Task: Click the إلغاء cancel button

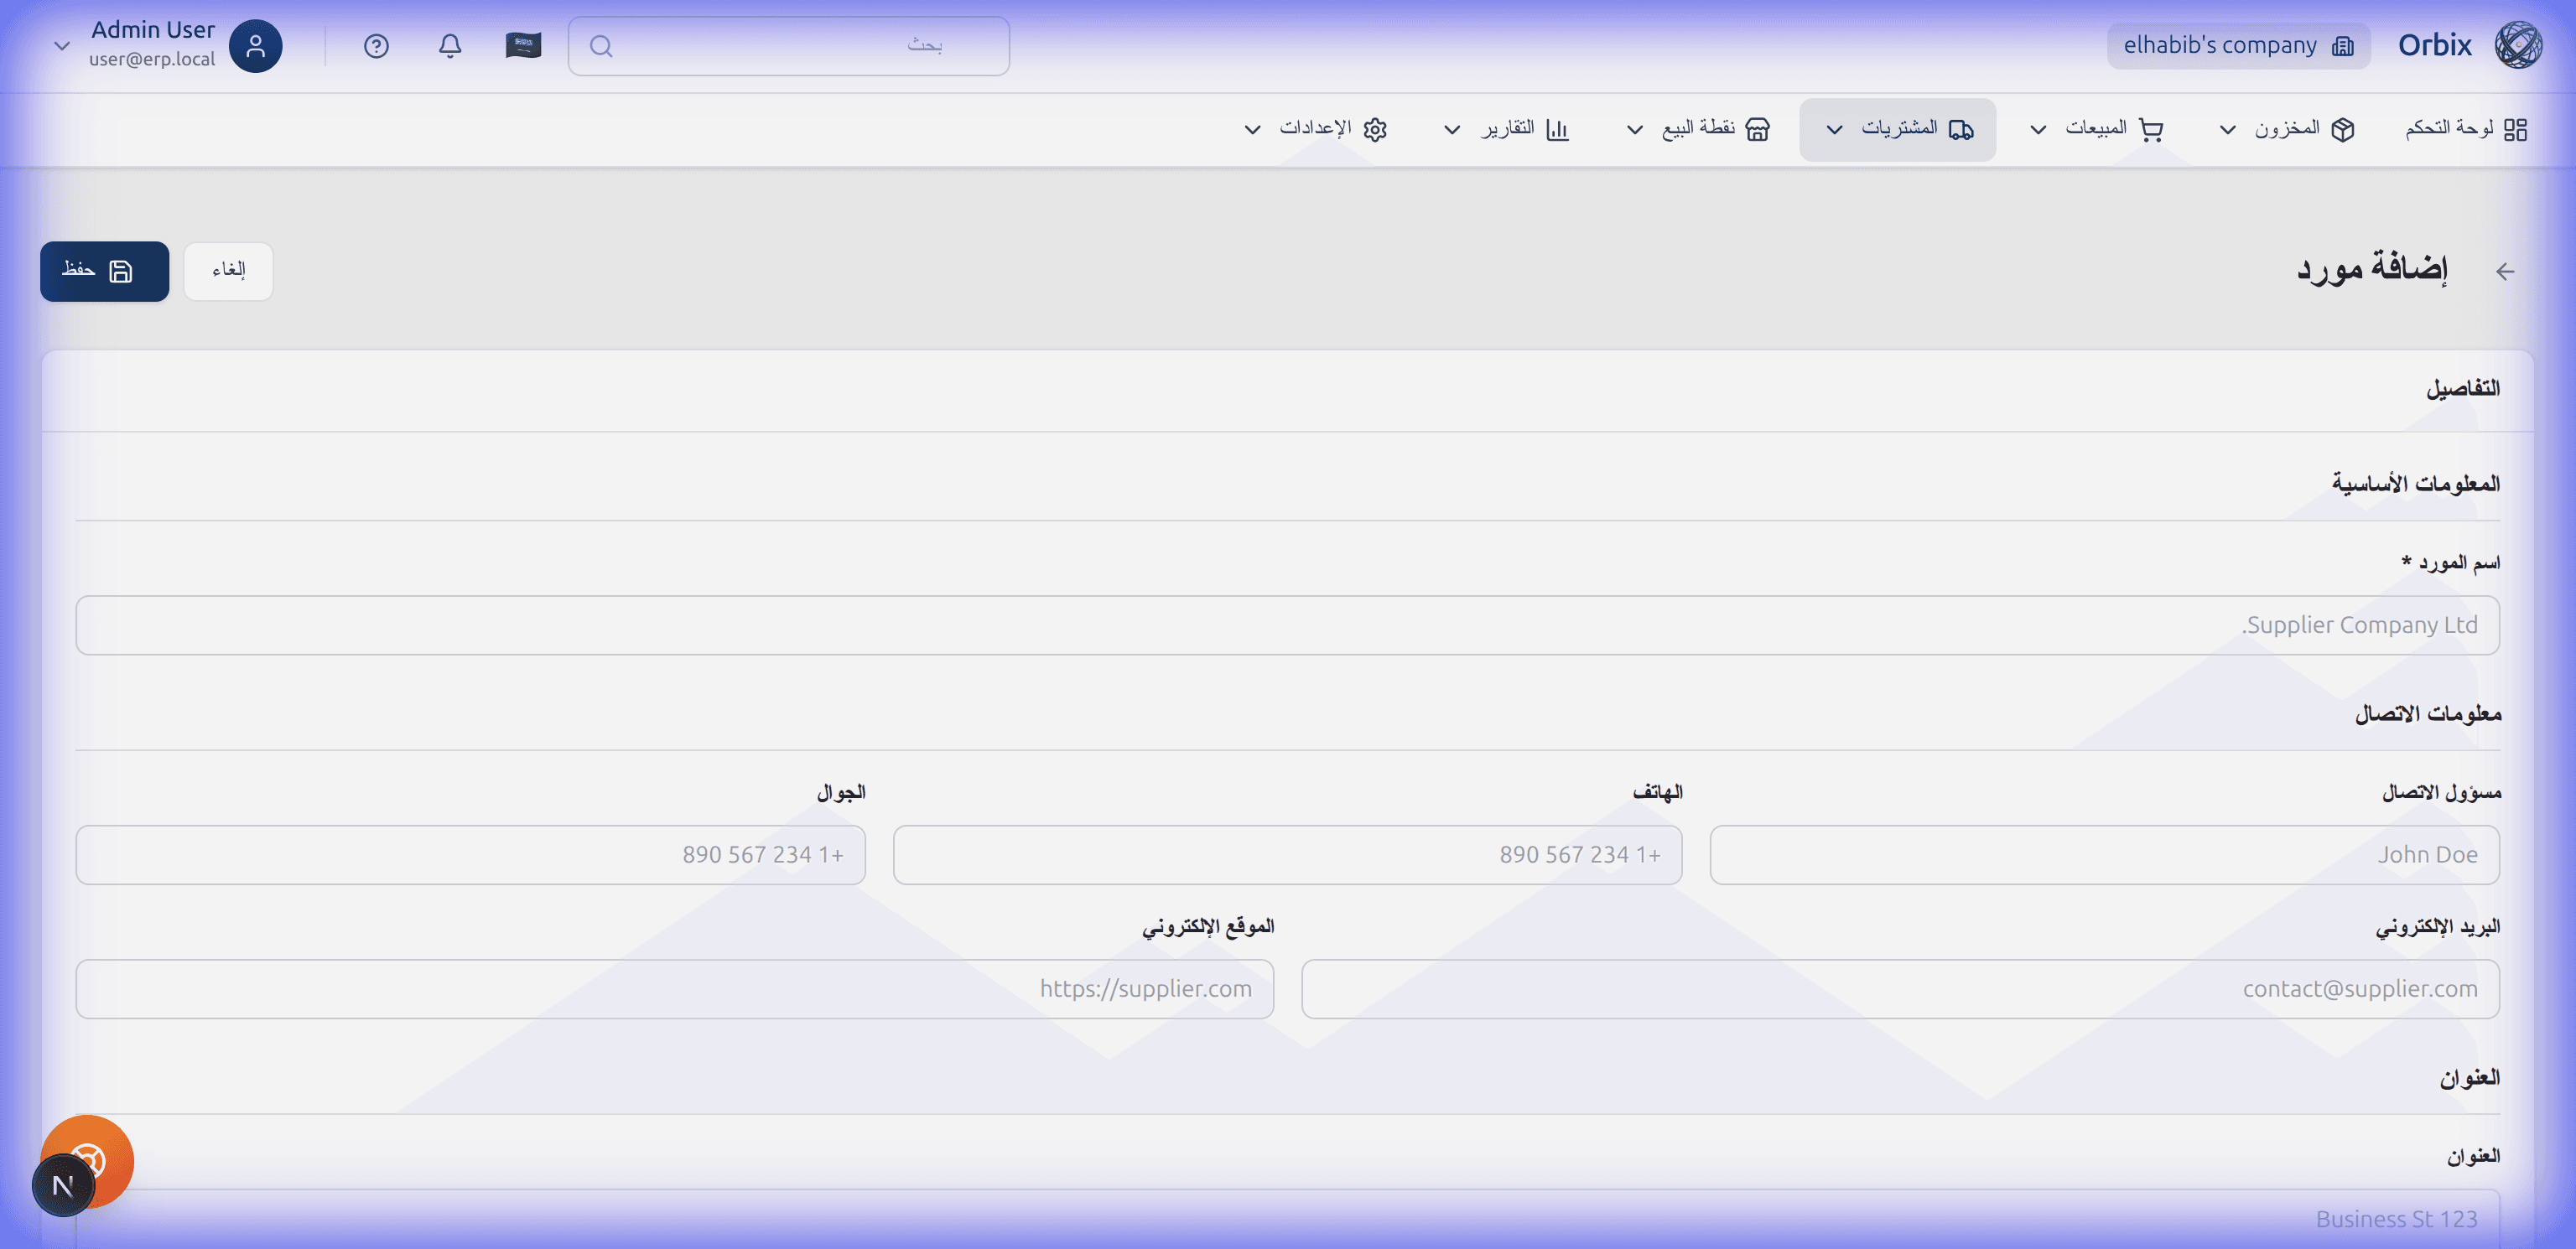Action: tap(228, 271)
